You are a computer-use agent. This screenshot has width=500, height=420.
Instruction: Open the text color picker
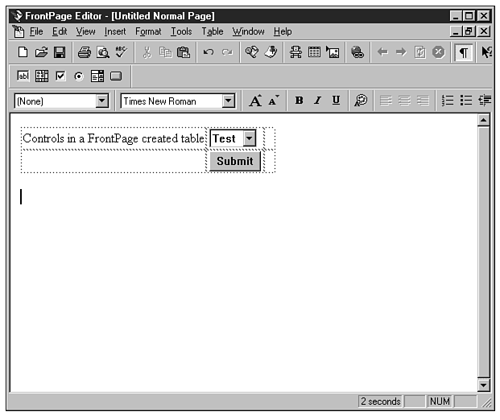pos(361,101)
